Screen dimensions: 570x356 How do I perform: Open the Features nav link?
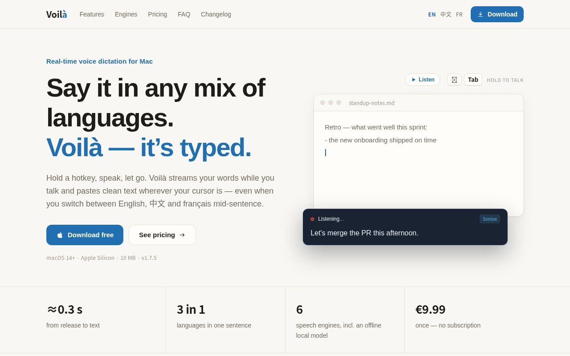[x=92, y=14]
